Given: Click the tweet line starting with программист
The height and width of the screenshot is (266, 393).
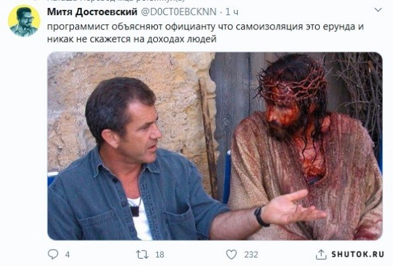Looking at the screenshot, I should [x=205, y=27].
